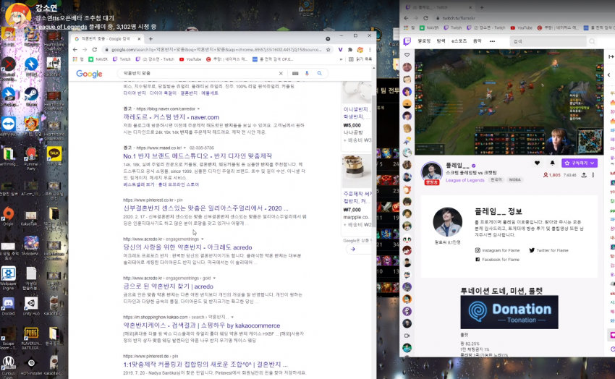Open NAVER bookmark in Google window
The height and width of the screenshot is (379, 615).
click(98, 59)
